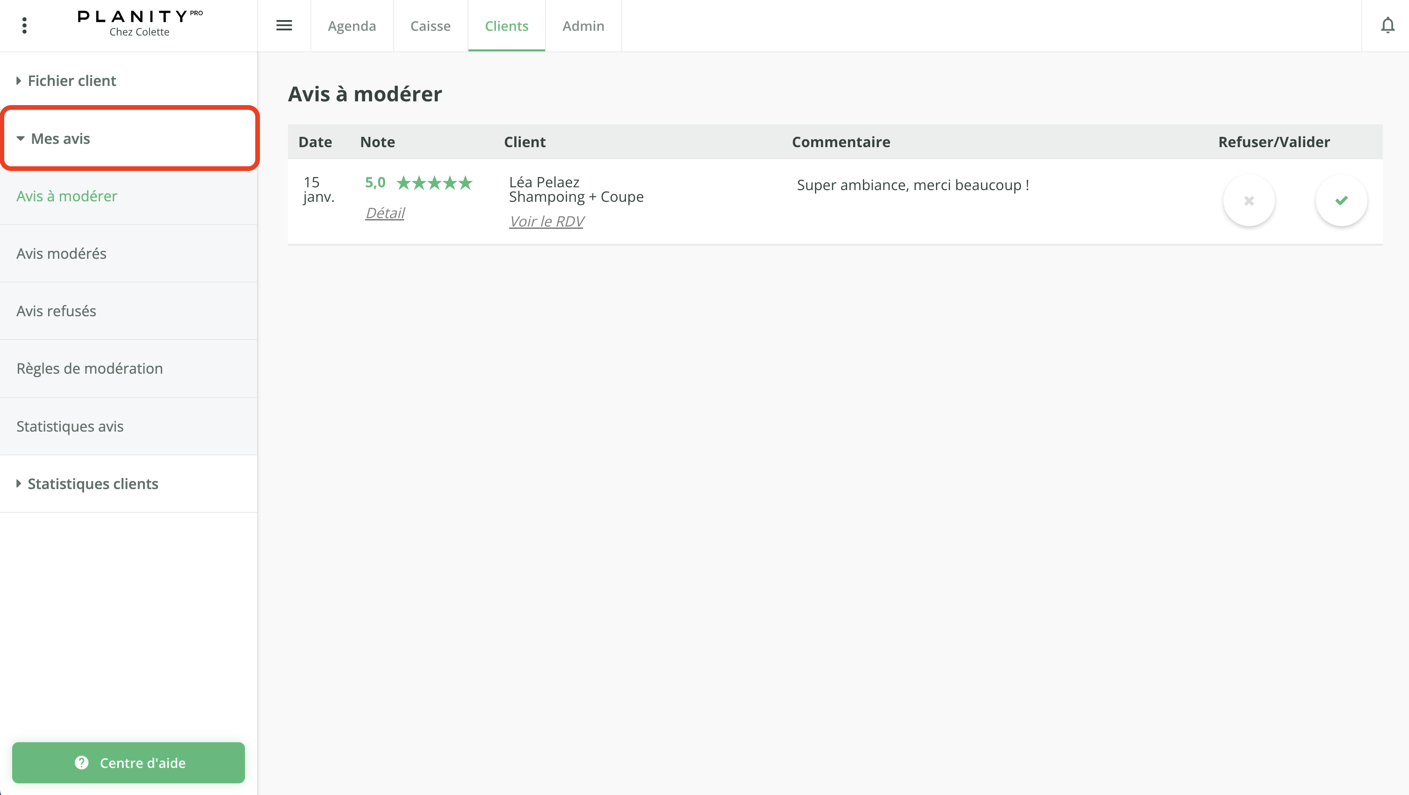Open the notifications bell
Screen dimensions: 1409x795
pos(1387,25)
